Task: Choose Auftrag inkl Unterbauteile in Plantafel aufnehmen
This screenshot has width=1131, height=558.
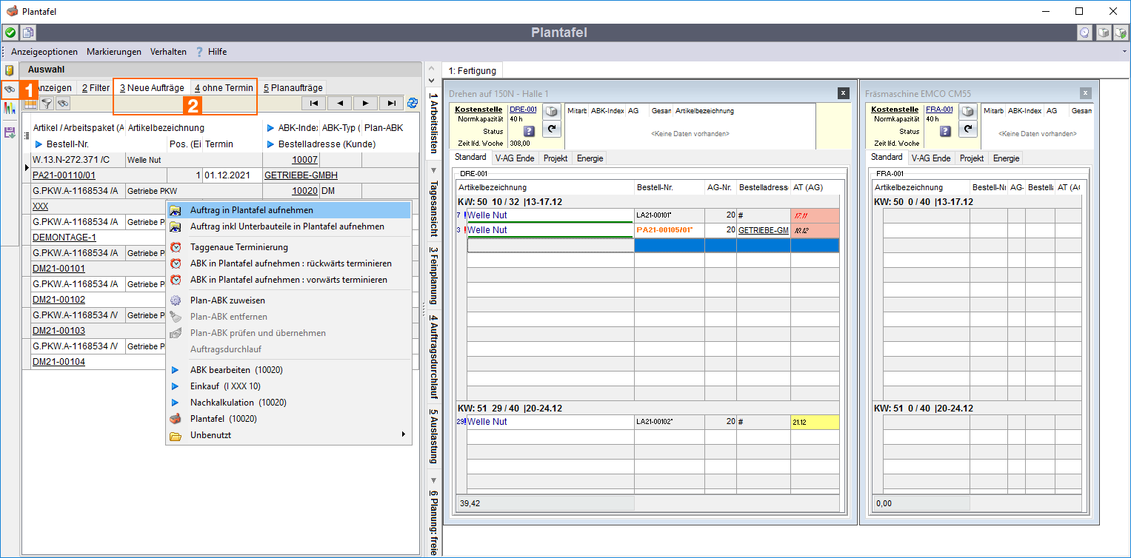Action: 289,226
